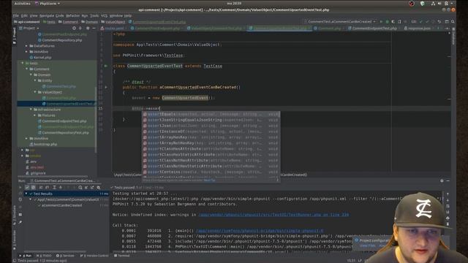The width and height of the screenshot is (468, 263).
Task: Select assertEquals in the completion popup
Action: [x=211, y=114]
